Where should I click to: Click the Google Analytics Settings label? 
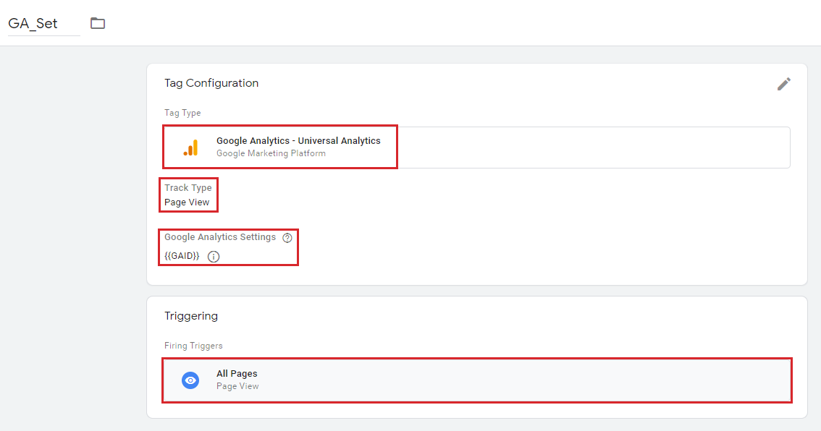[220, 237]
